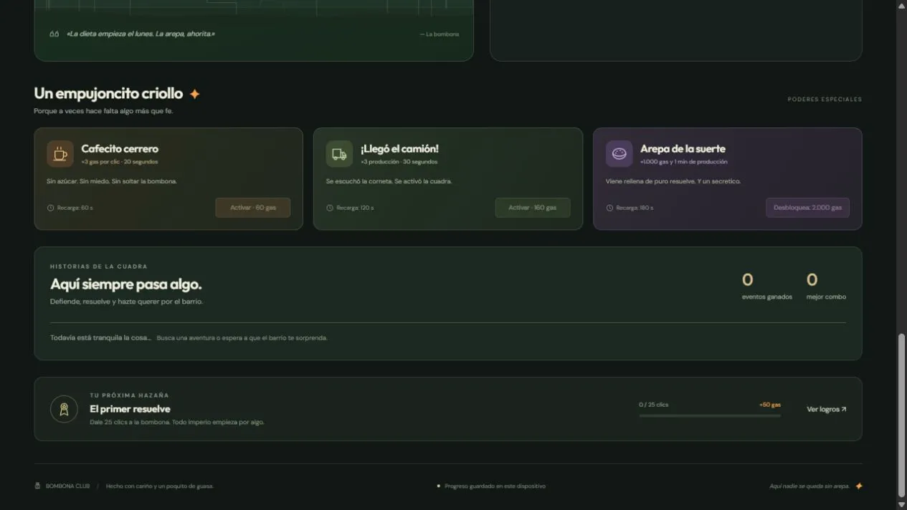Click the Hecho con cariño footer text

click(x=160, y=486)
